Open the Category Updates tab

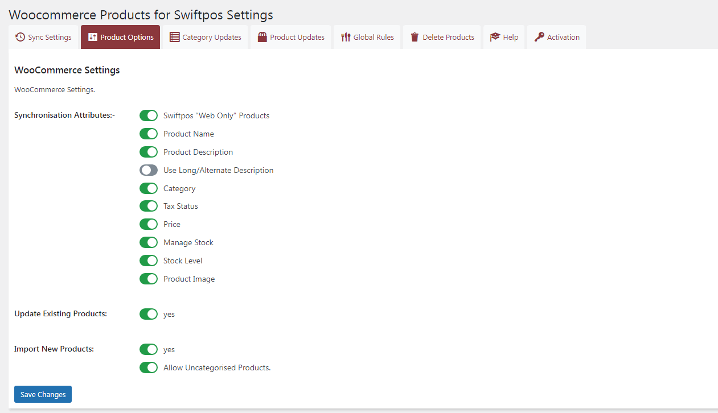[206, 37]
